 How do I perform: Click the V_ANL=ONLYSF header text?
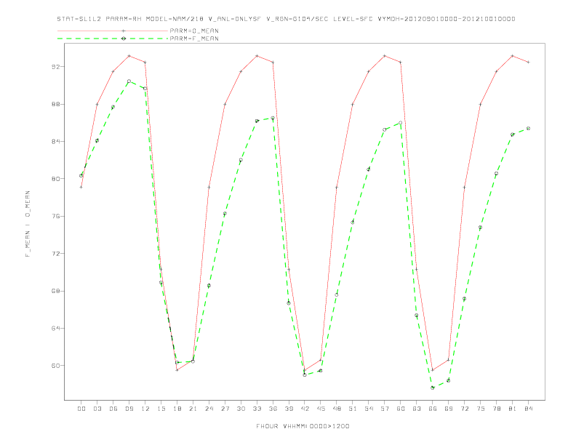pyautogui.click(x=234, y=19)
